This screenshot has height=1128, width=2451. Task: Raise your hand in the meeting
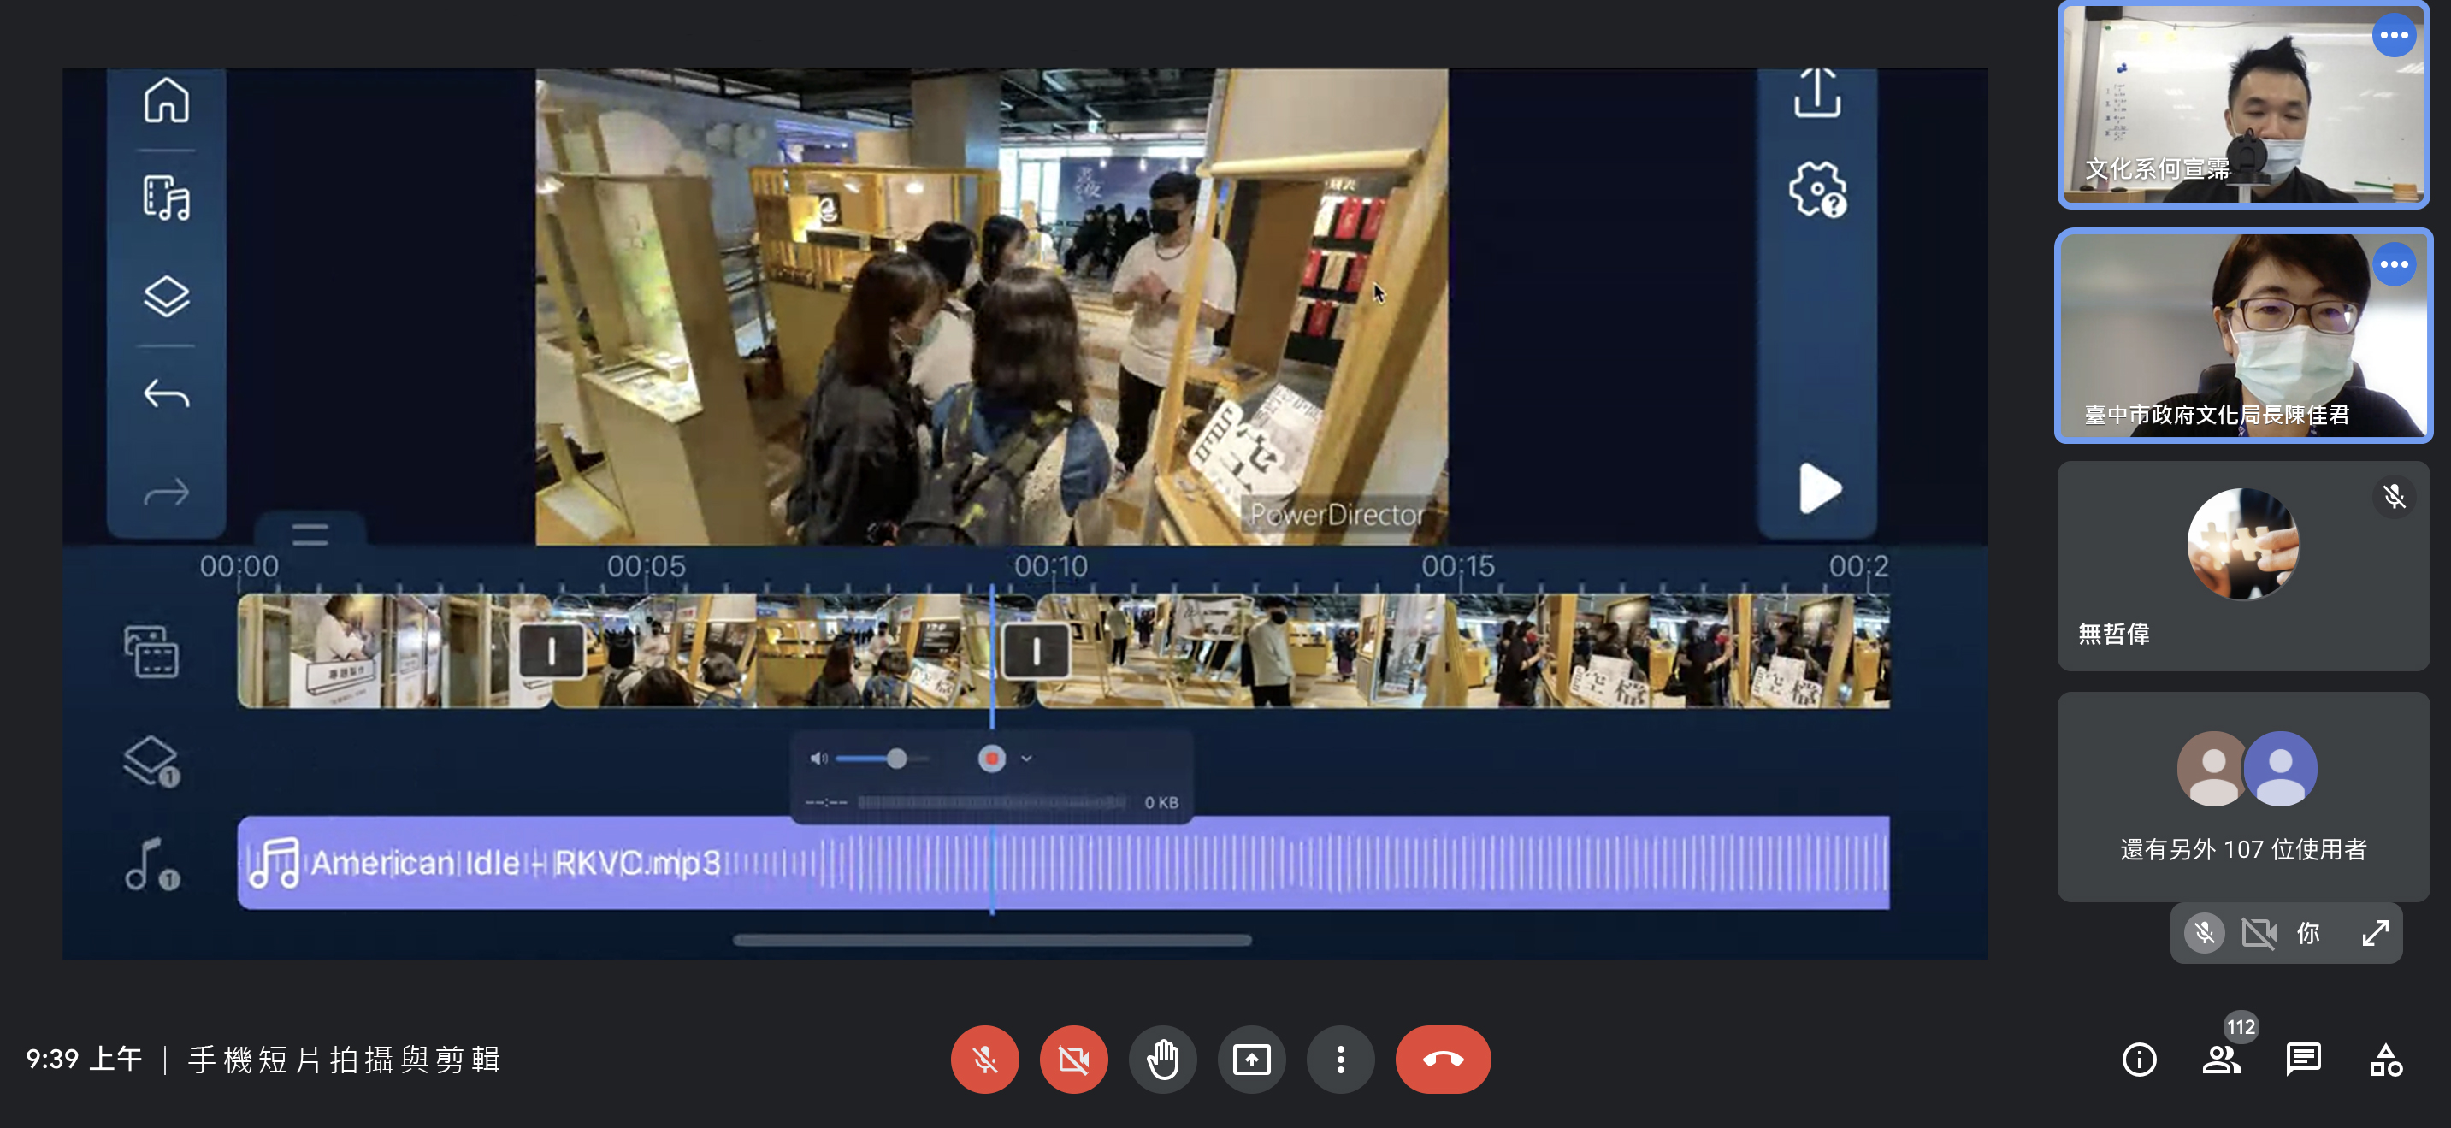coord(1161,1059)
